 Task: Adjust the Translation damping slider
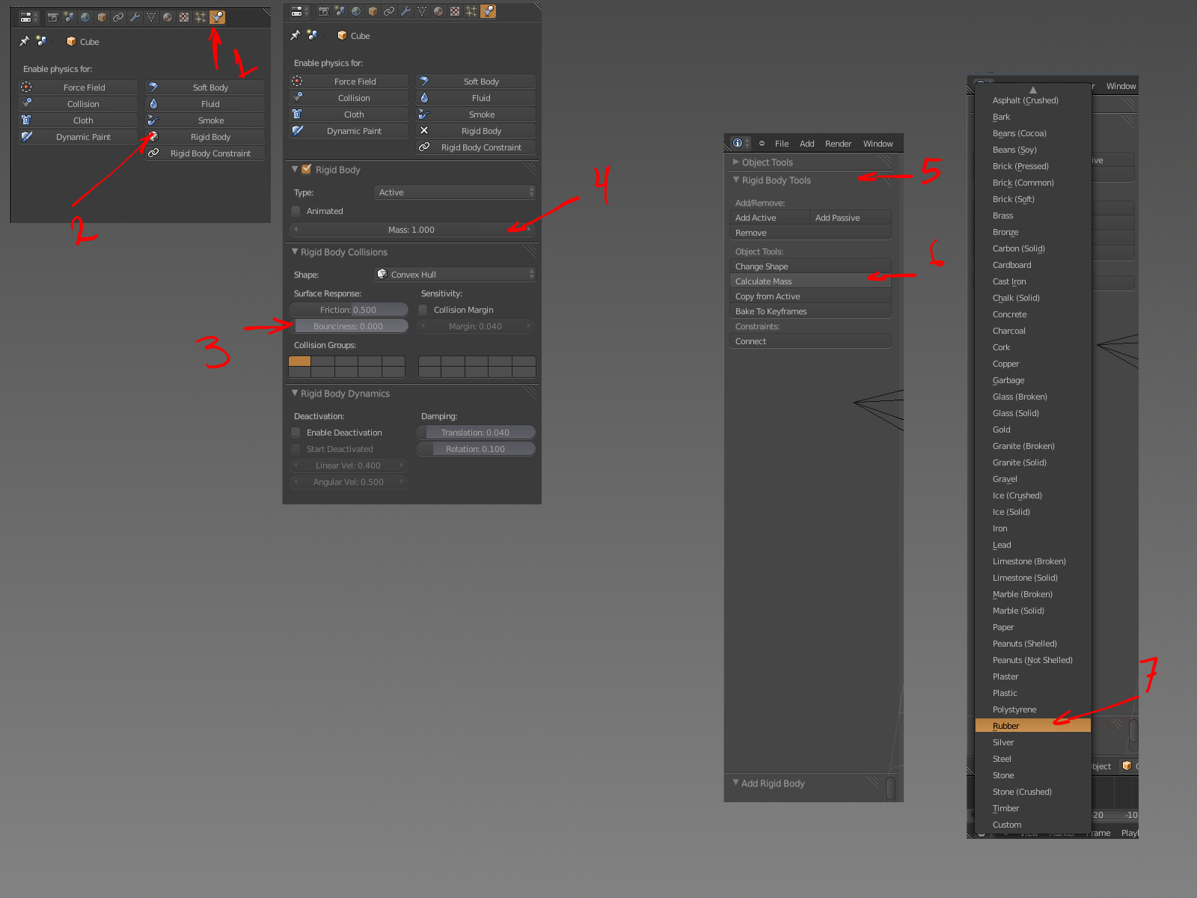476,433
